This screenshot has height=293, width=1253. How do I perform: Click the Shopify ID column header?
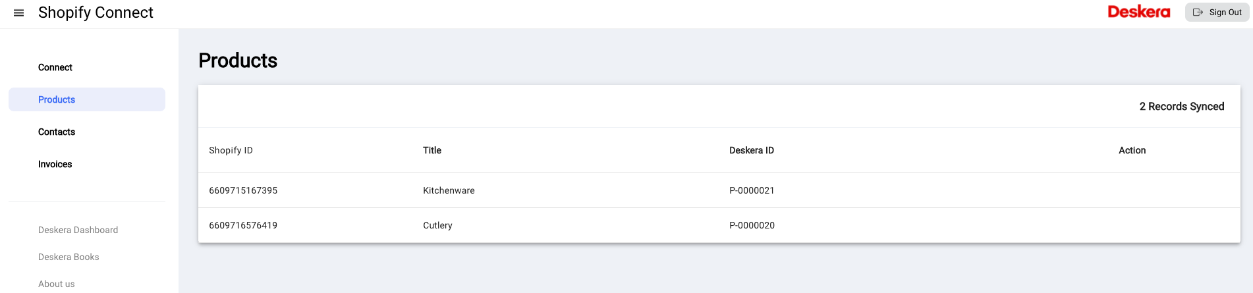(231, 150)
